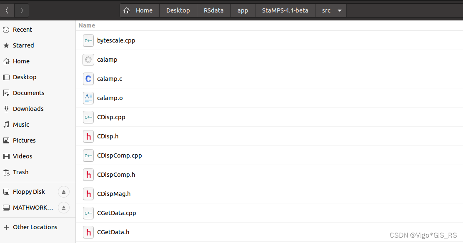
Task: Select the file name CDispMag.h
Action: click(x=114, y=194)
